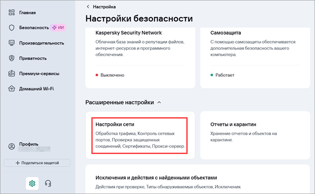Open the Главная menu item
This screenshot has width=315, height=194.
point(27,13)
